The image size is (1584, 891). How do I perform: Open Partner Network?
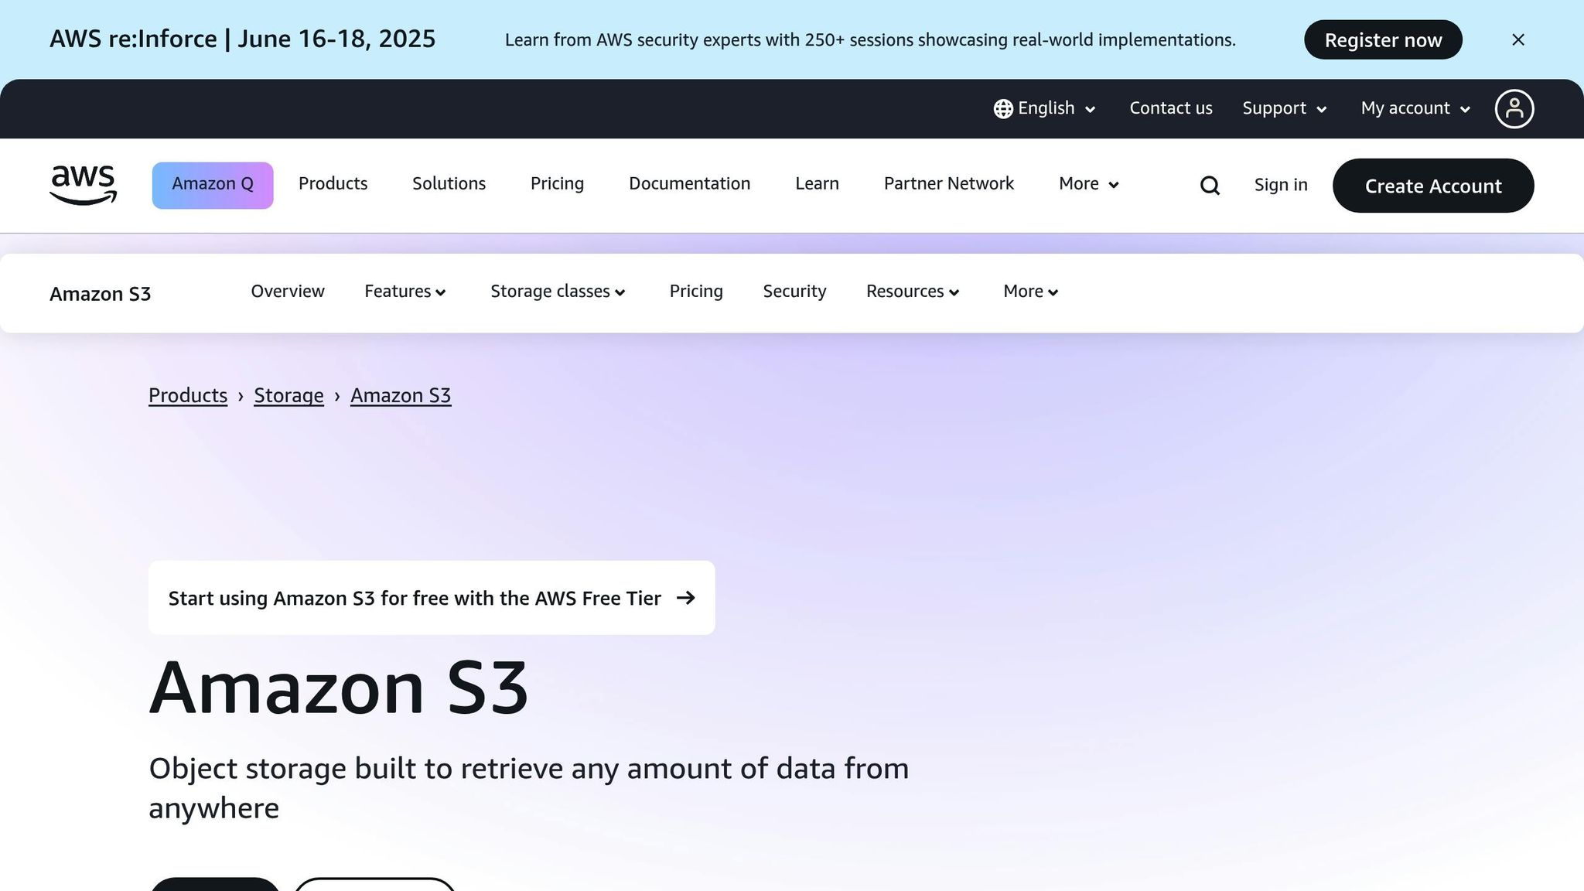click(x=948, y=184)
